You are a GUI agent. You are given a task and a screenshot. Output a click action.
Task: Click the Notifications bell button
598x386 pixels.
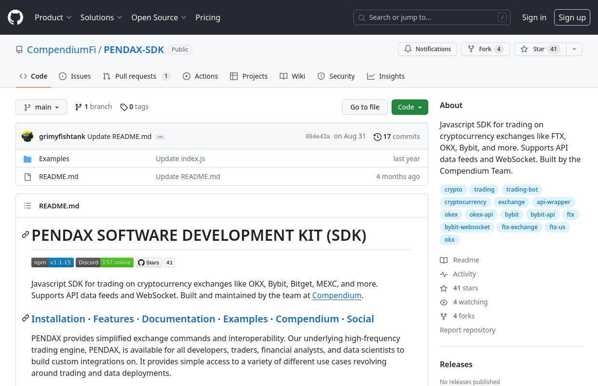click(427, 49)
